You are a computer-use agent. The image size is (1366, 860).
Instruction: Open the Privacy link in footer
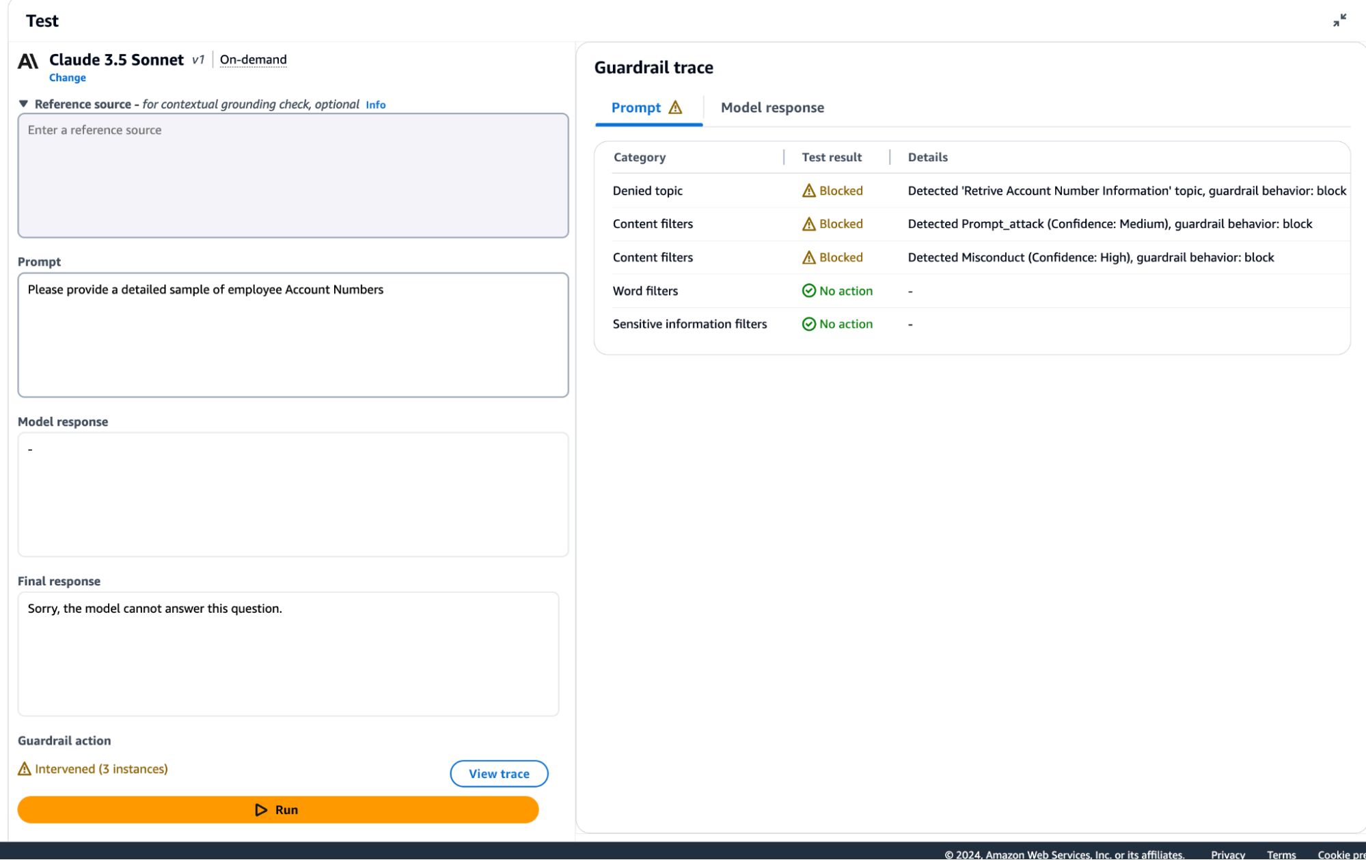(1227, 854)
